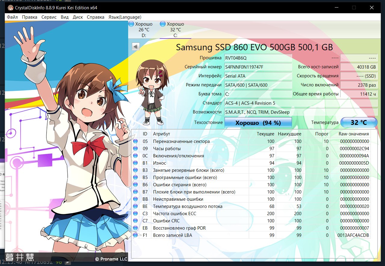Viewport: 385px width, 266px height.
Task: Select the Неисправимые ошибки attribute row
Action: pyautogui.click(x=251, y=199)
